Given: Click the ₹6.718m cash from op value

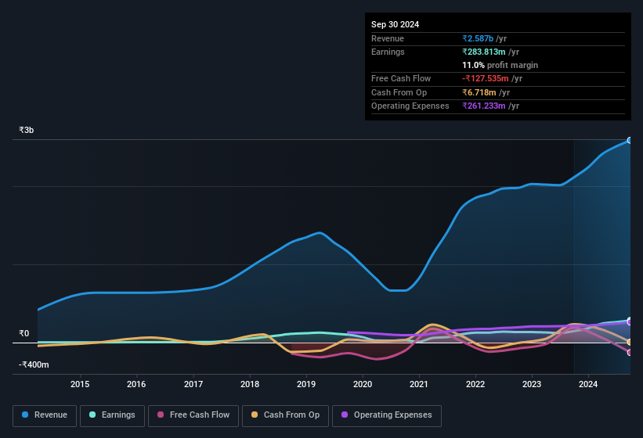Looking at the screenshot, I should click(x=479, y=92).
